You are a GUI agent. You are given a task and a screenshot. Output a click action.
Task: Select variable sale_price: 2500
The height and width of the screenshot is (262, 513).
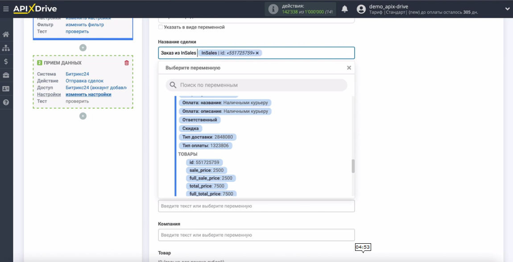click(206, 170)
